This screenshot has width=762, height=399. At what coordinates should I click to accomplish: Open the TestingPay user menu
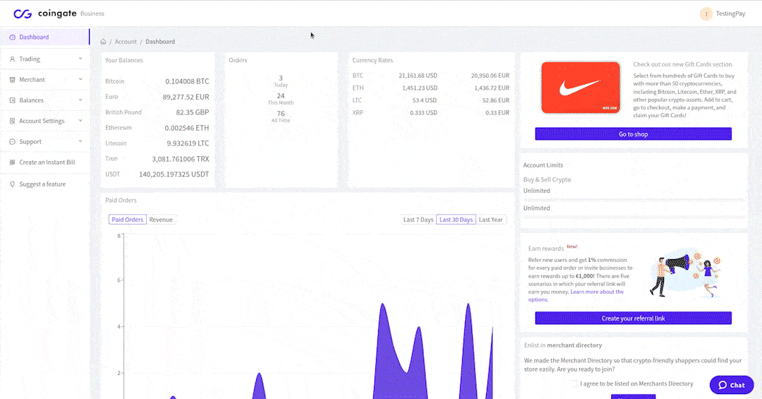pos(722,13)
